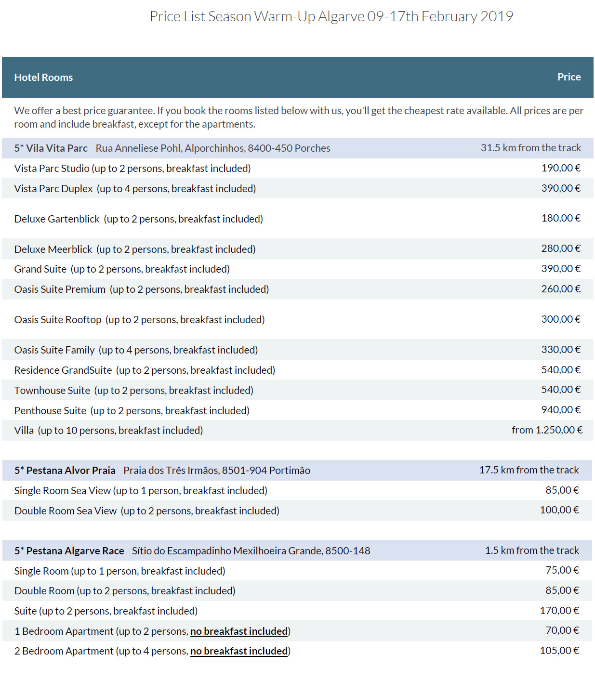Click the 300,00 € price
The width and height of the screenshot is (595, 681).
coord(561,319)
